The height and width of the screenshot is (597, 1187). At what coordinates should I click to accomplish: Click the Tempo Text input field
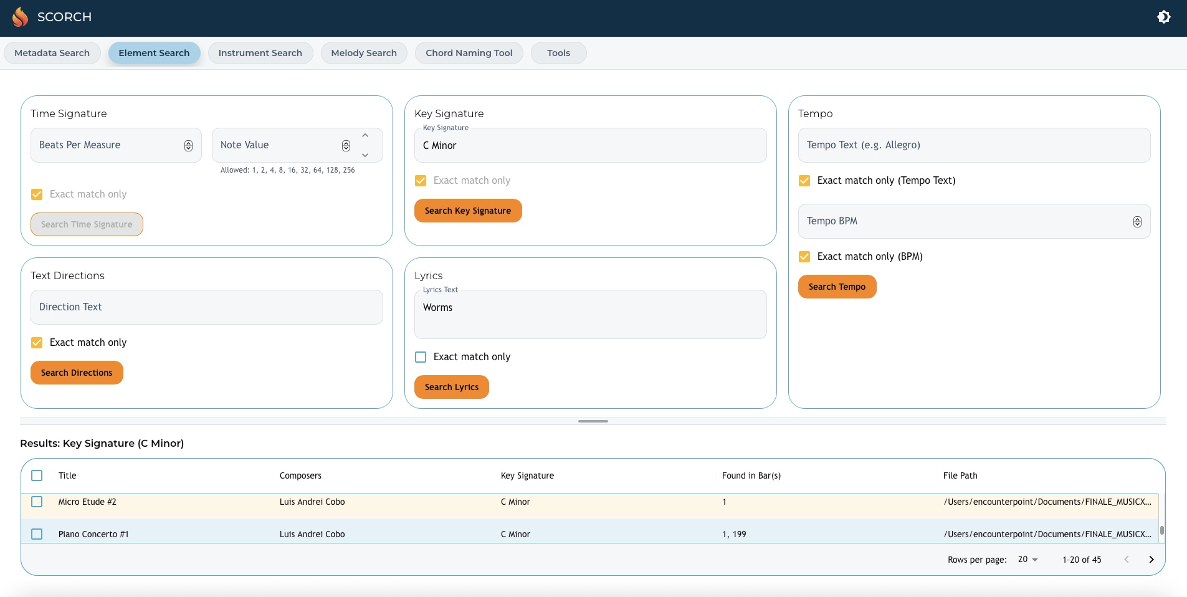coord(974,145)
